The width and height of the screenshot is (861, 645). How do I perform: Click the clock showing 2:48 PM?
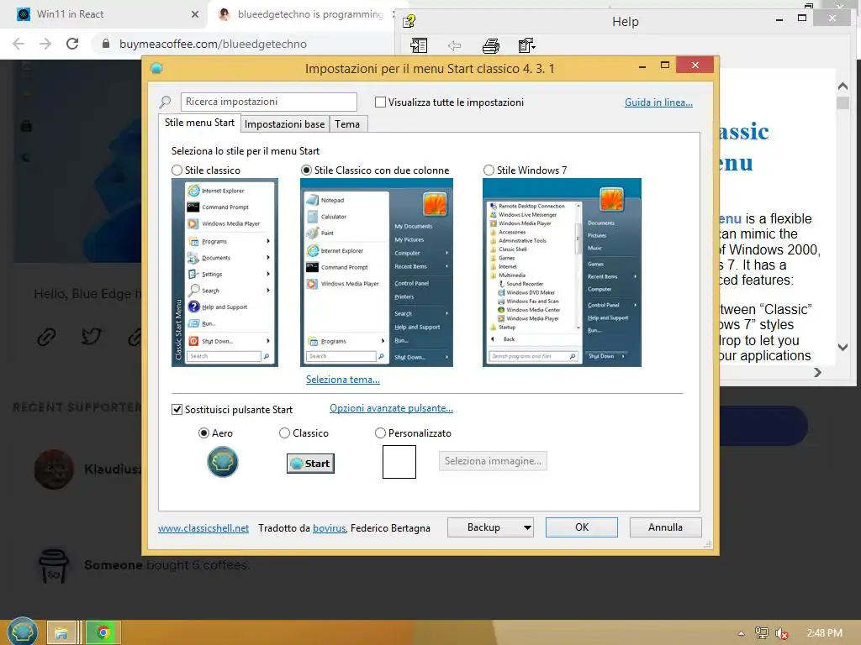824,633
